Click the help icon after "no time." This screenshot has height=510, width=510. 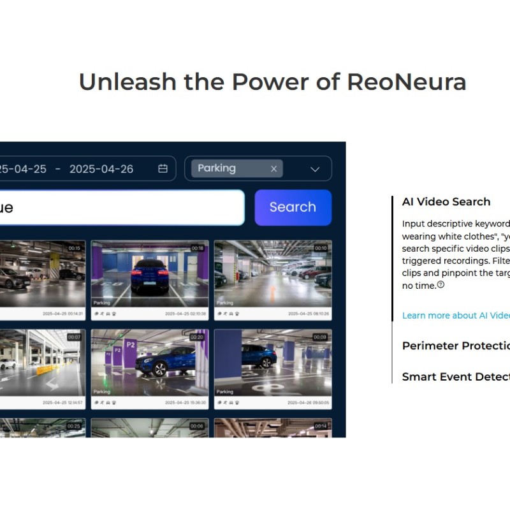[x=441, y=285]
